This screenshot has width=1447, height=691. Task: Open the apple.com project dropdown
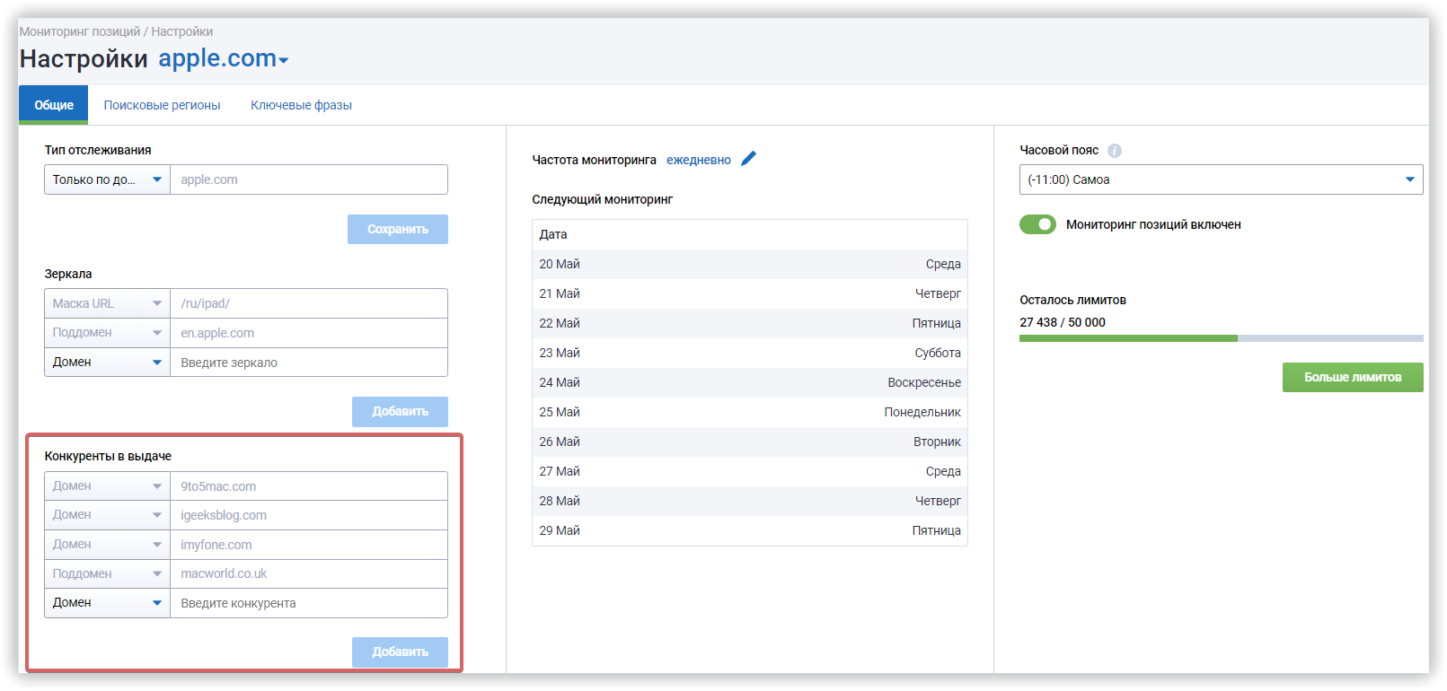[x=224, y=58]
